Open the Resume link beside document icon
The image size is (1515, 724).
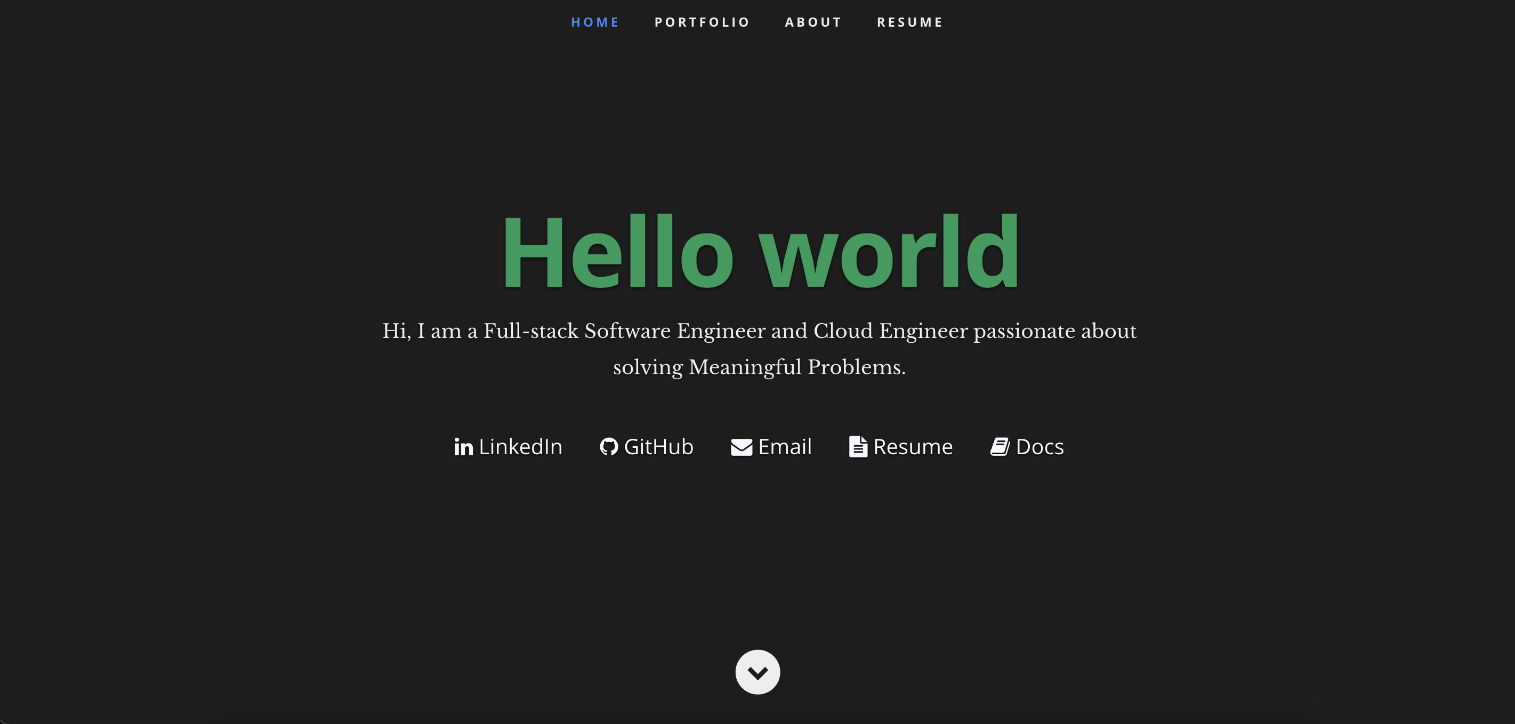point(913,447)
